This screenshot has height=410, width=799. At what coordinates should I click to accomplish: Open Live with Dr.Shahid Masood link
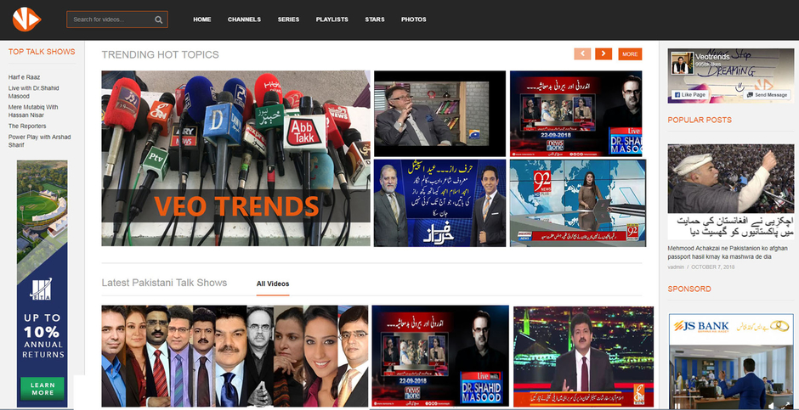click(34, 92)
